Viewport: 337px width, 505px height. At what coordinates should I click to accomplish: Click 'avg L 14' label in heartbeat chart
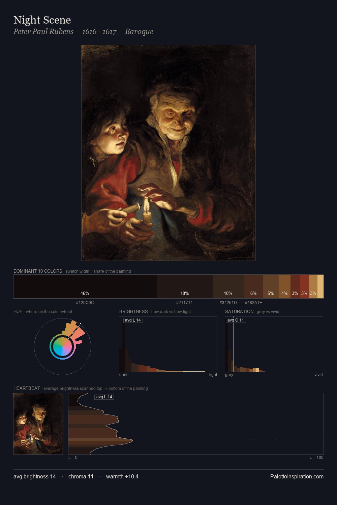tap(104, 397)
